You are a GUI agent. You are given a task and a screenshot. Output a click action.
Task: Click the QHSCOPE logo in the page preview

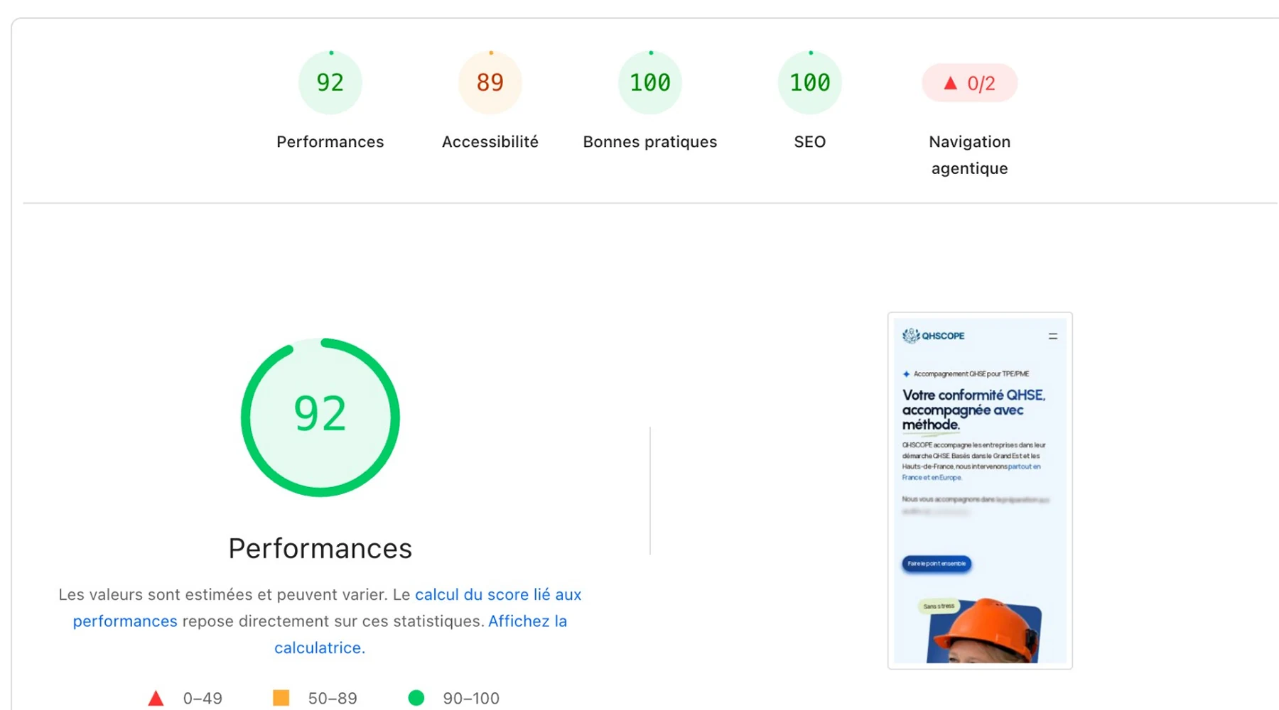[x=933, y=336]
